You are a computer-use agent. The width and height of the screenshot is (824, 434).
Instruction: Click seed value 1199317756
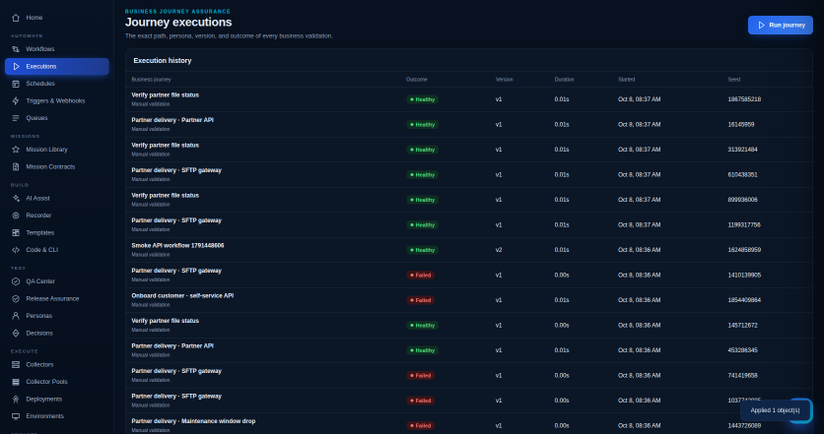pos(744,225)
